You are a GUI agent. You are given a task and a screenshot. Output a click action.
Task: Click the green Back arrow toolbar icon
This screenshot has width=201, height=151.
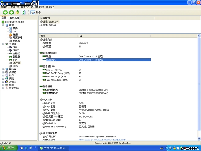pyautogui.click(x=5, y=13)
